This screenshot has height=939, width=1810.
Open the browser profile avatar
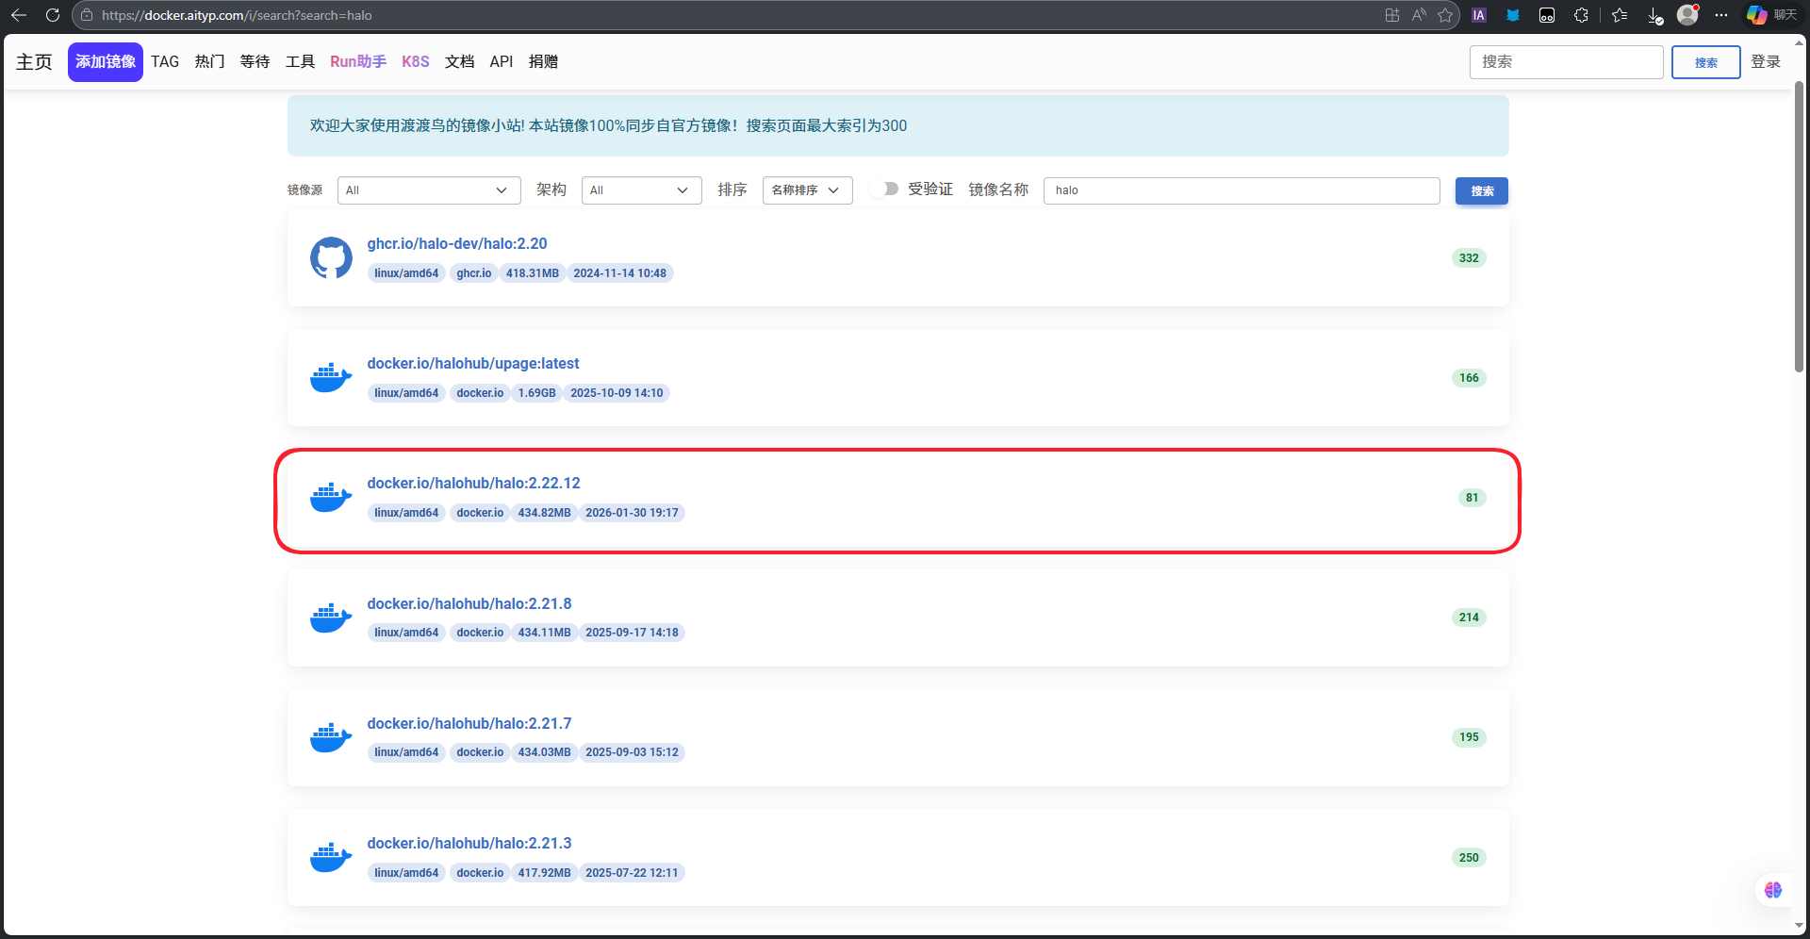1687,15
